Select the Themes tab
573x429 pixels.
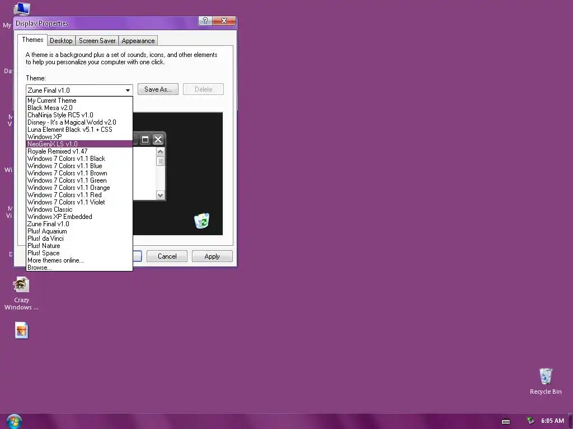tap(32, 40)
